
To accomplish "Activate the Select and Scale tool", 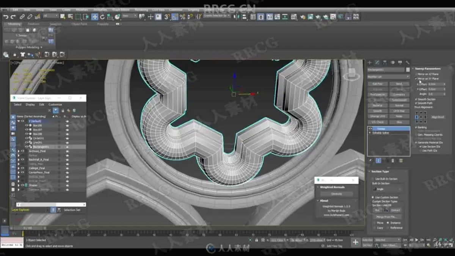I will pos(110,17).
